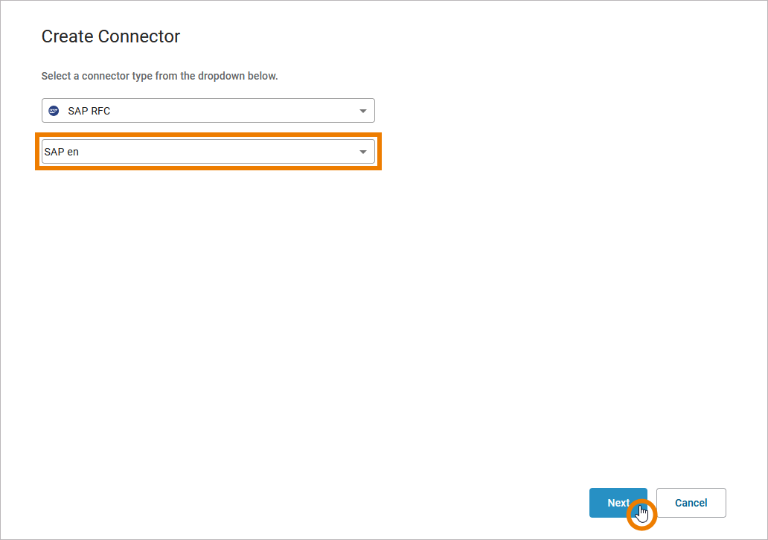Click the blue round SAP badge icon
The width and height of the screenshot is (768, 540).
[54, 111]
